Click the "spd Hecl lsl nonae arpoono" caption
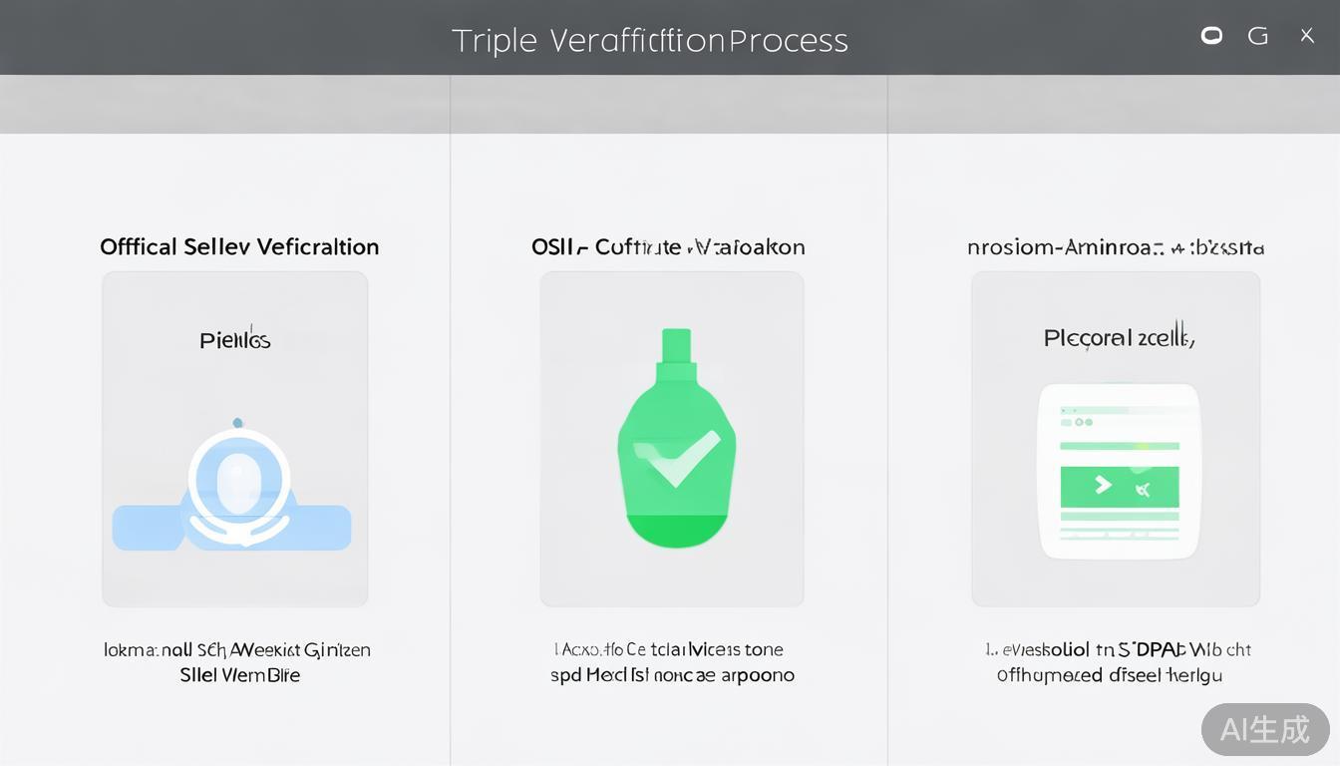1340x766 pixels. click(x=672, y=675)
